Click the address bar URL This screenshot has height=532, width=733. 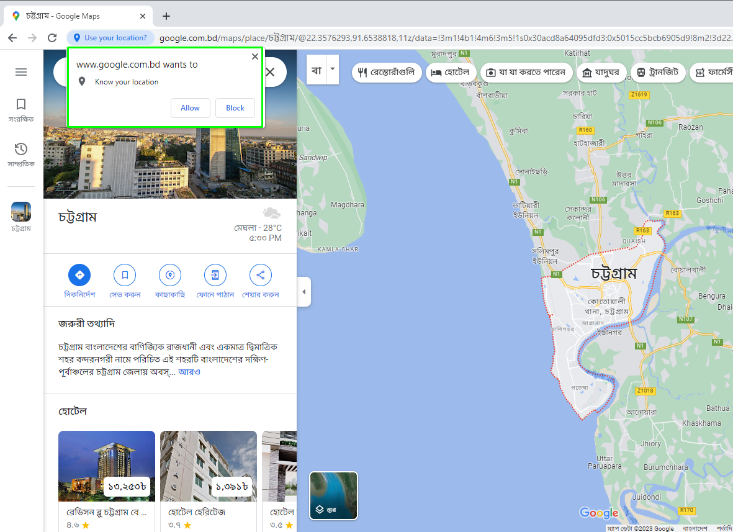[x=446, y=38]
